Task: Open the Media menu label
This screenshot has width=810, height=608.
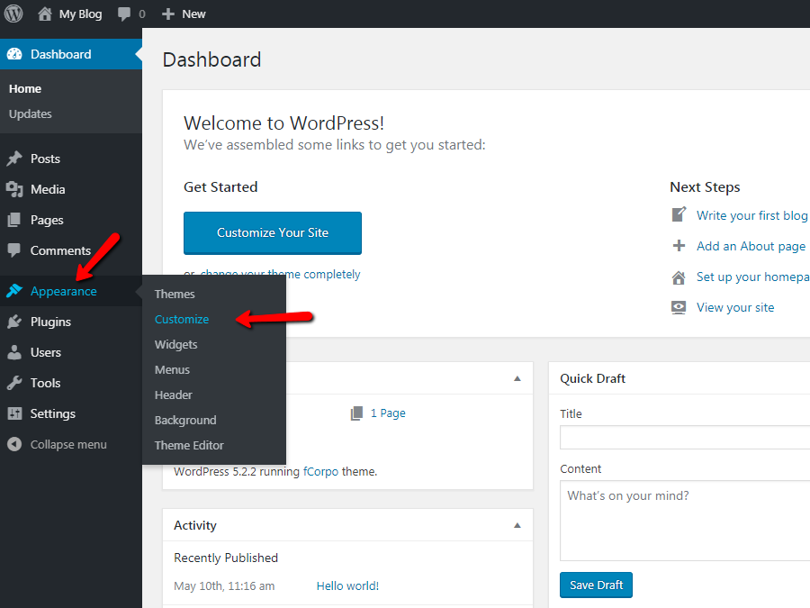Action: 48,189
